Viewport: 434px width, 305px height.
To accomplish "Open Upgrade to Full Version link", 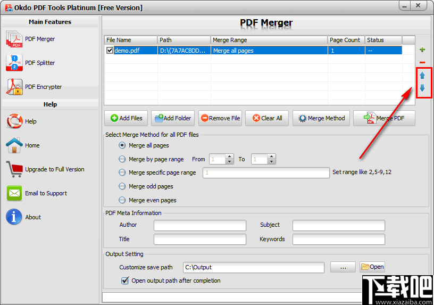I will 55,169.
